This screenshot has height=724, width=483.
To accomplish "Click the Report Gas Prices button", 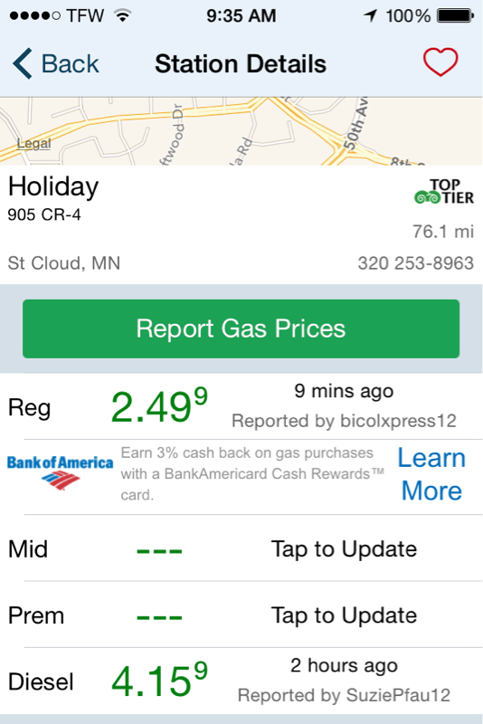I will 241,329.
